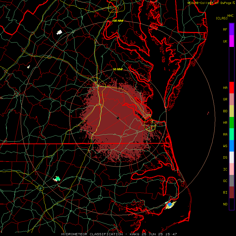Screen dimensions: 236x236
Task: Click the [CLAS] legend title
Action: pyautogui.click(x=222, y=18)
